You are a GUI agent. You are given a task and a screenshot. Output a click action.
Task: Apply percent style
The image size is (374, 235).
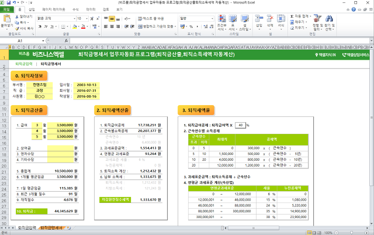coord(191,26)
